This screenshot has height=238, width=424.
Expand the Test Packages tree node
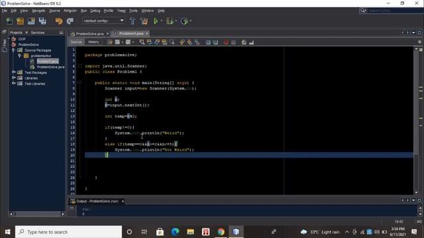point(13,72)
